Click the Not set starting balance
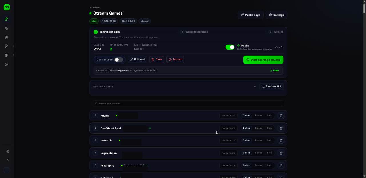This screenshot has height=178, width=366. pyautogui.click(x=139, y=49)
